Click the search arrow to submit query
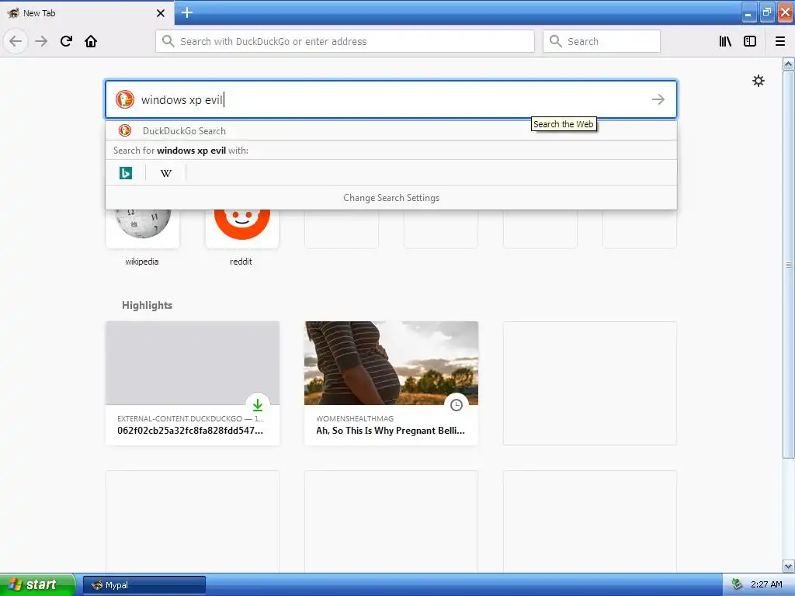Screen dimensions: 795x596 pyautogui.click(x=658, y=99)
